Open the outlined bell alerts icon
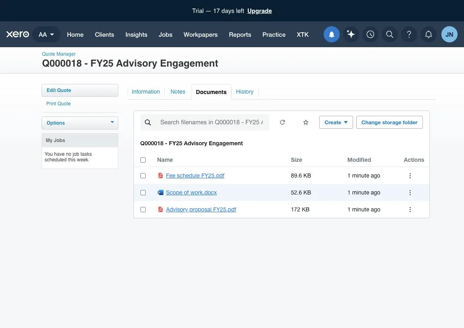Viewport: 464px width, 328px height. [428, 34]
